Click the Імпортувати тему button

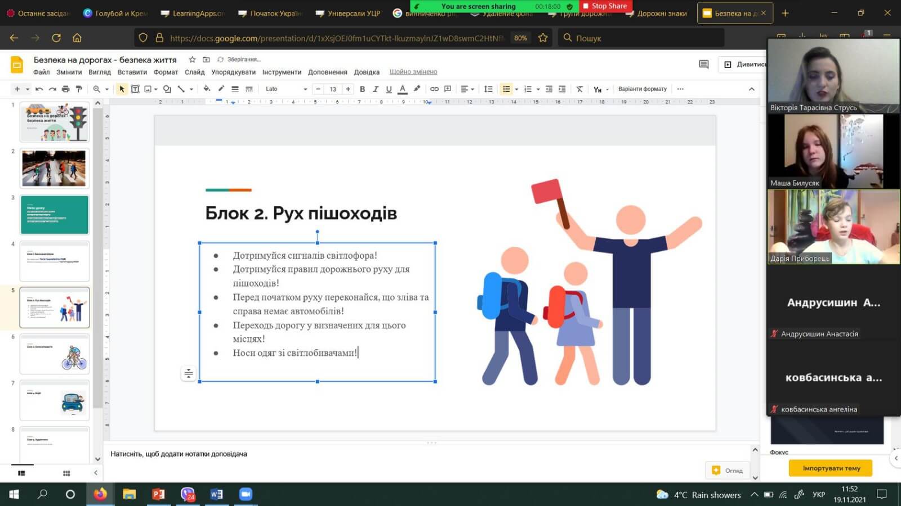click(x=831, y=468)
